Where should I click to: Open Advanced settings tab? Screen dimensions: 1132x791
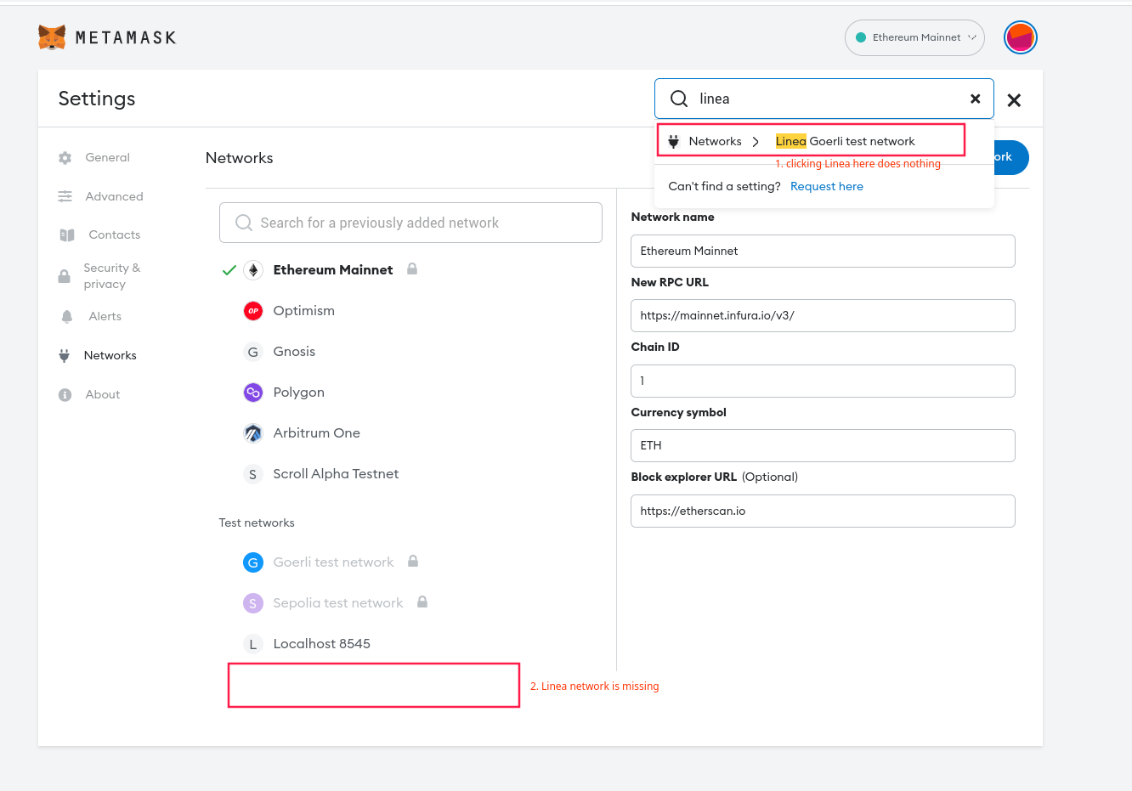pos(114,196)
